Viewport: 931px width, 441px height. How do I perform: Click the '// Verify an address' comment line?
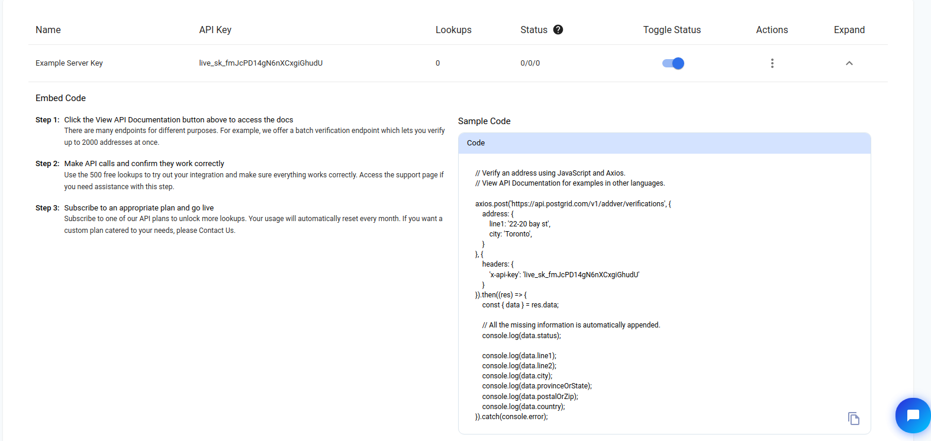click(550, 173)
